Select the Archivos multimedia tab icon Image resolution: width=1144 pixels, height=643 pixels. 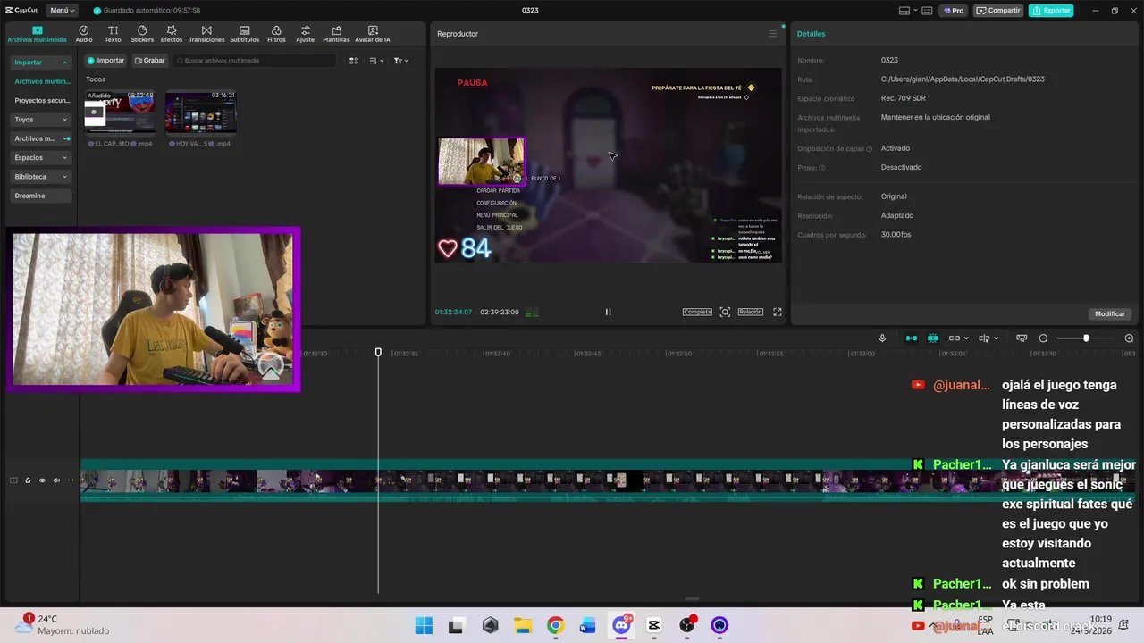tap(37, 30)
